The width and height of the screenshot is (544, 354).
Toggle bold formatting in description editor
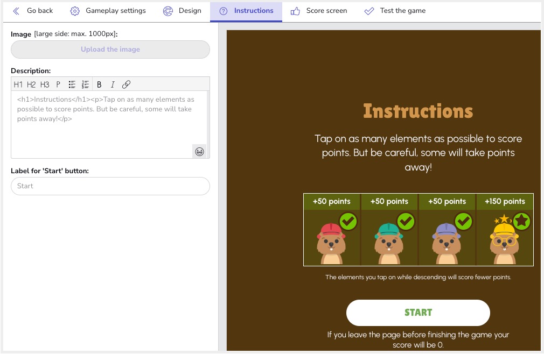click(99, 84)
